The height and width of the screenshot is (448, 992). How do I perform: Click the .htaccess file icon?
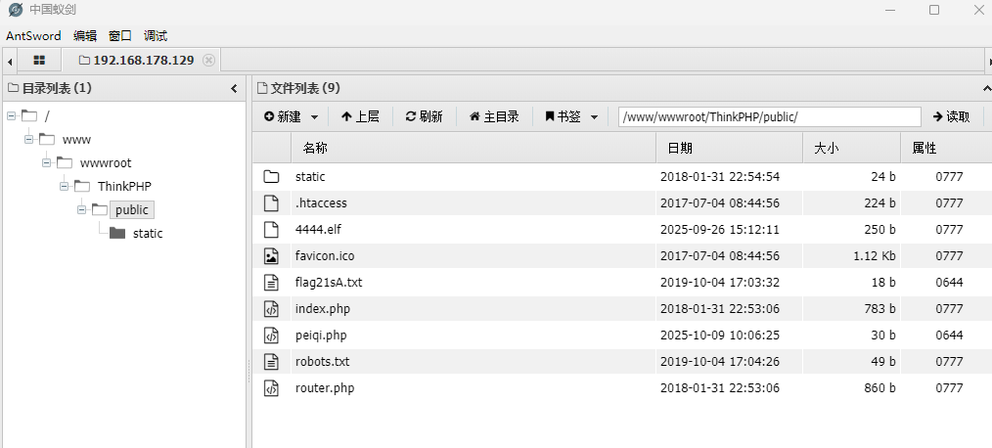click(x=271, y=203)
